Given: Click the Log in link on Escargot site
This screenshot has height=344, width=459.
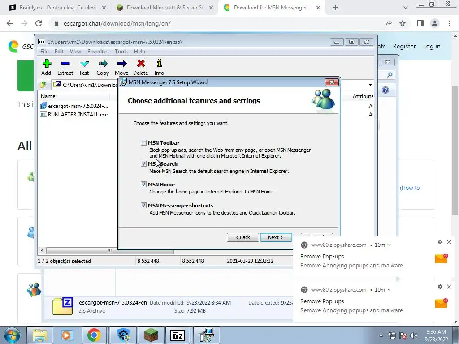Looking at the screenshot, I should [432, 46].
